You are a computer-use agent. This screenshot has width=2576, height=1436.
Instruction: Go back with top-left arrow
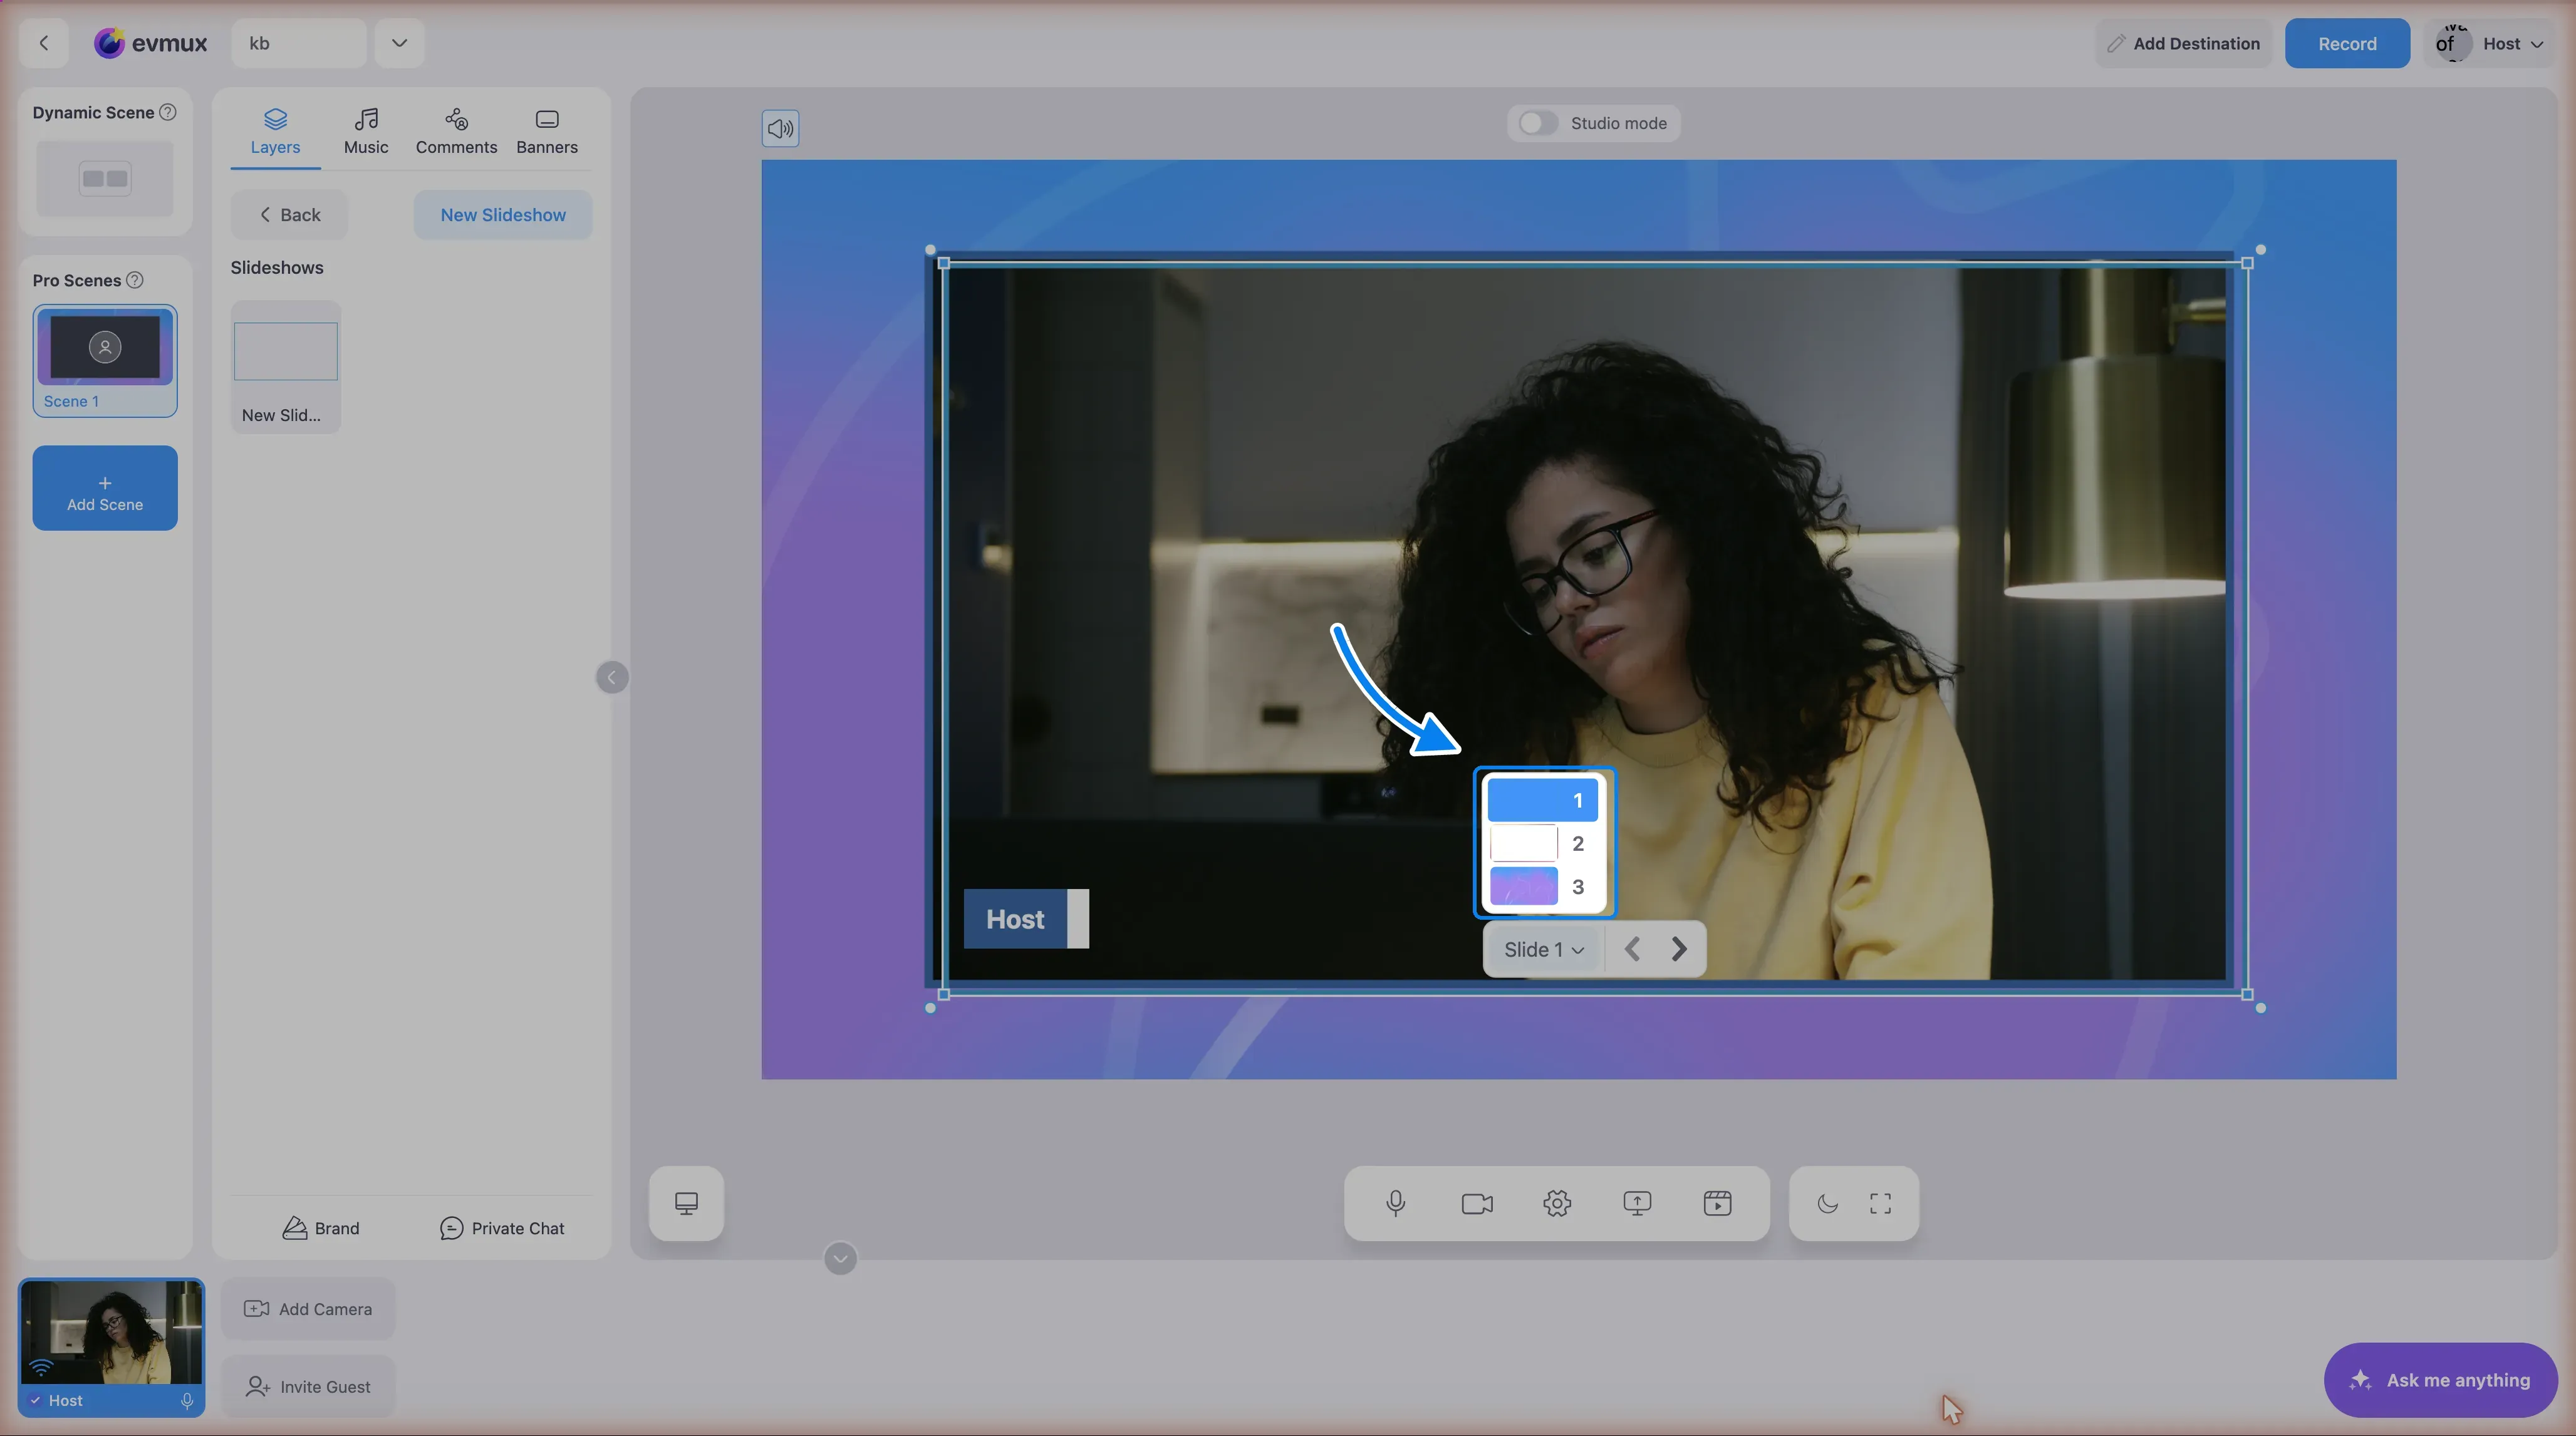click(44, 43)
